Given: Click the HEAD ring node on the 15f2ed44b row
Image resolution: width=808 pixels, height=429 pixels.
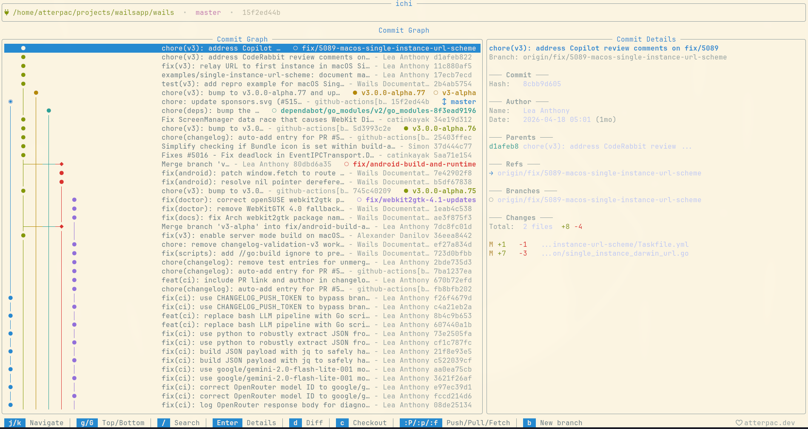Looking at the screenshot, I should (x=11, y=102).
